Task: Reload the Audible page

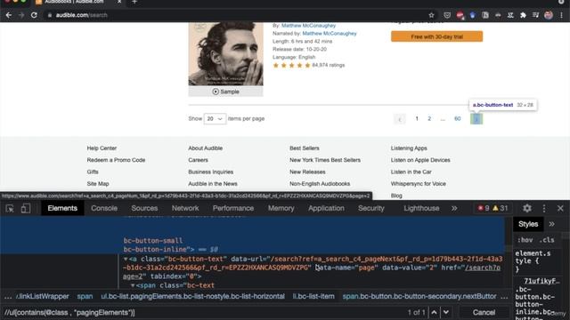Action: click(x=34, y=15)
